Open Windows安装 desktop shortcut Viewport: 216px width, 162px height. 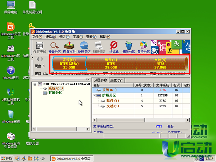(10, 117)
